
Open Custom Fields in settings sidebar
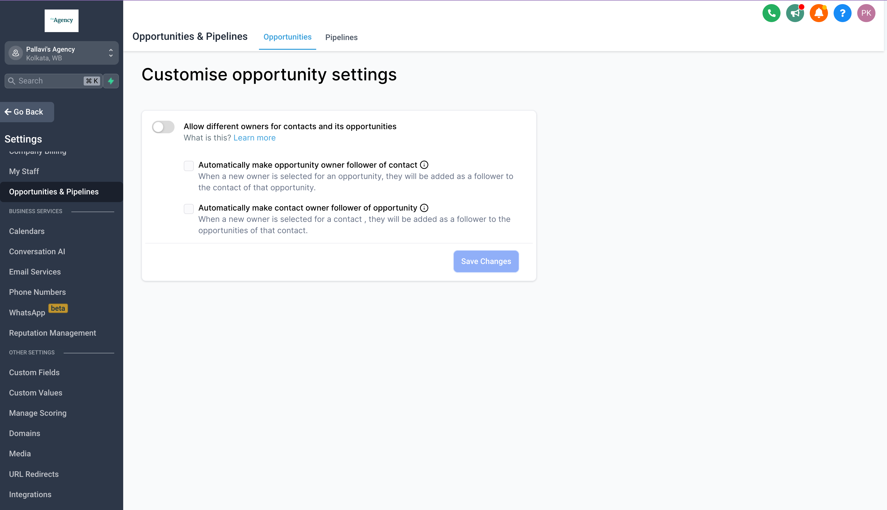(34, 373)
